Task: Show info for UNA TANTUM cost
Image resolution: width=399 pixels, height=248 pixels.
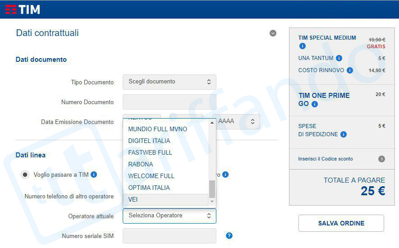Action: click(339, 58)
